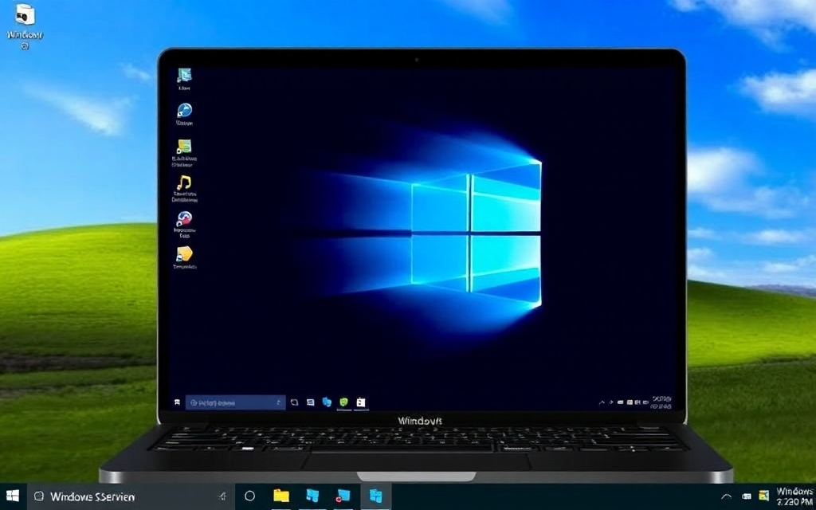Open the 2:30 PM clock on the bottom taskbar
The width and height of the screenshot is (816, 510).
794,496
